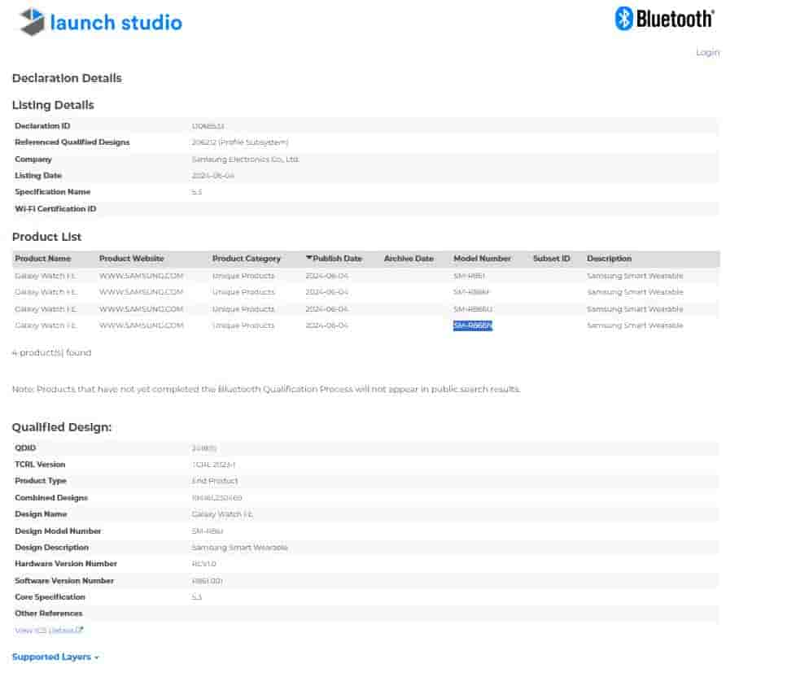Image resolution: width=809 pixels, height=677 pixels.
Task: Click the launch studio title text
Action: pos(116,23)
